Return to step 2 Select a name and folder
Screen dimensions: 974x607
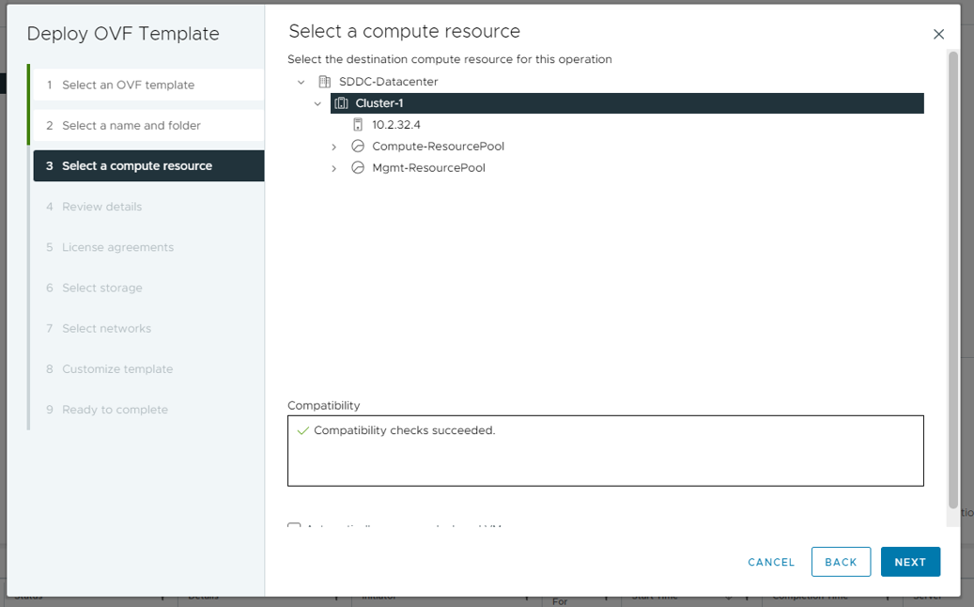131,125
